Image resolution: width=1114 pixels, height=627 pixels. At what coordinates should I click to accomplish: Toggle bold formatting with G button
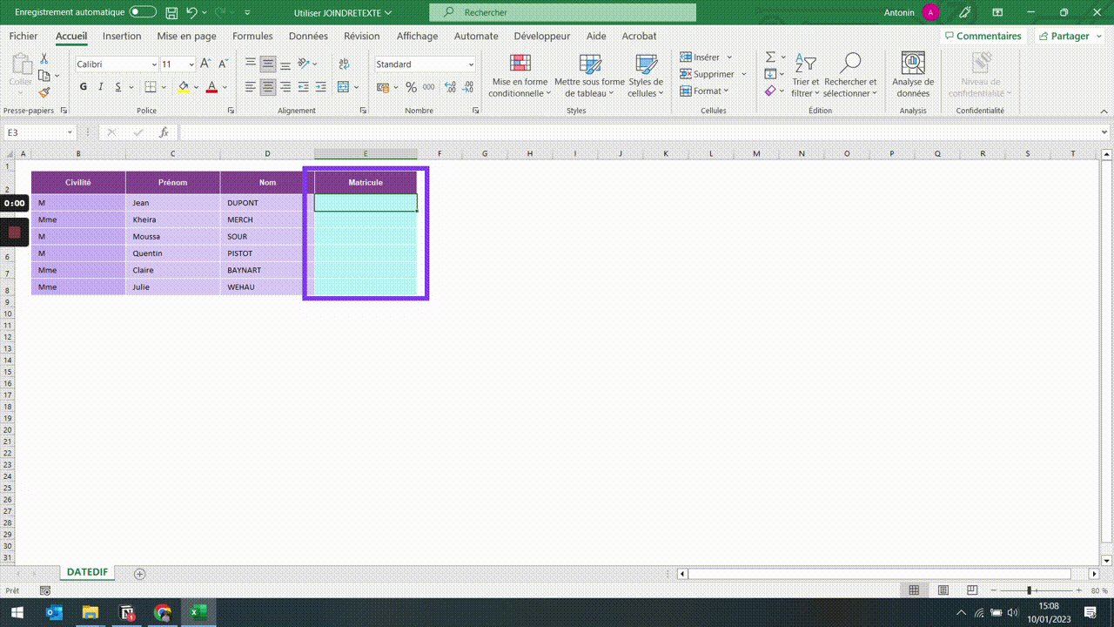(x=83, y=87)
